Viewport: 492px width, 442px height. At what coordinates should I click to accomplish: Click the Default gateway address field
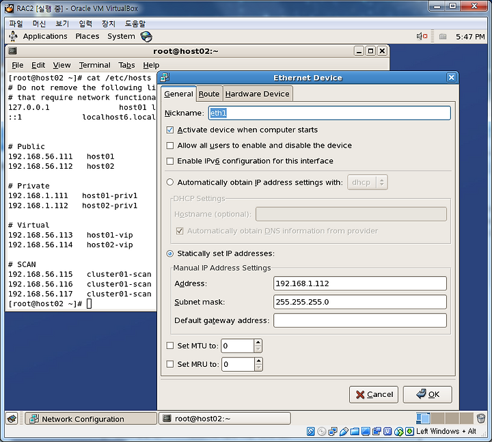pos(360,320)
